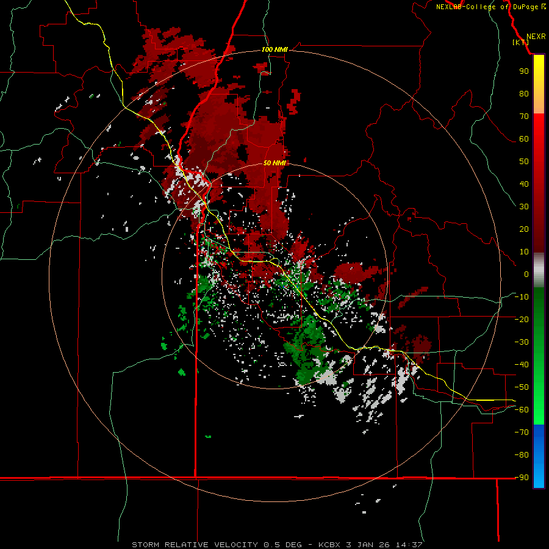Select the positive 50 knot scale label

tap(524, 162)
